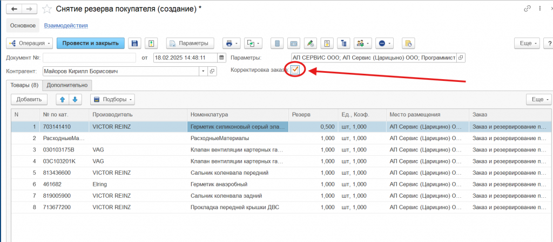Click the post document icon
The height and width of the screenshot is (242, 553).
[x=152, y=43]
